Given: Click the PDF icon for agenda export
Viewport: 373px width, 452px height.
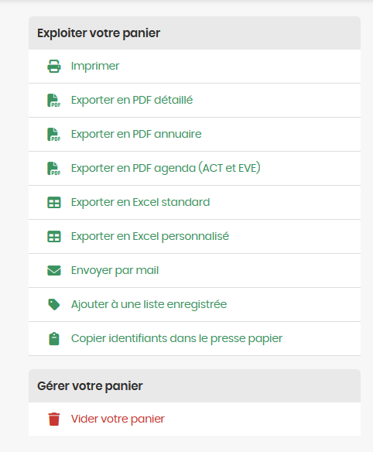Looking at the screenshot, I should (x=54, y=169).
